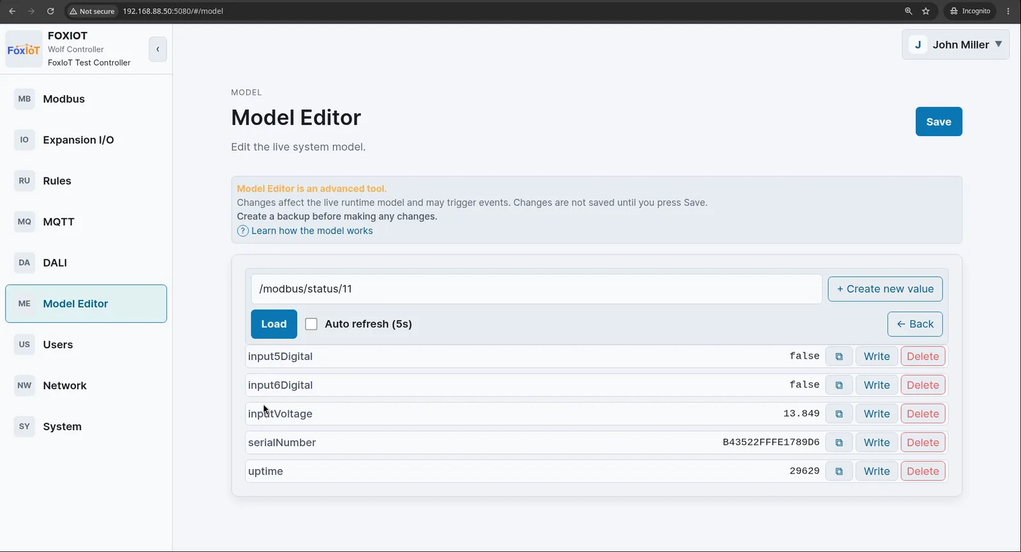Click the Model Editor page heading
Image resolution: width=1021 pixels, height=552 pixels.
coord(296,117)
